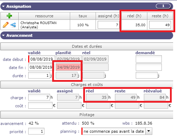Click the assigné charge field

click(x=68, y=97)
